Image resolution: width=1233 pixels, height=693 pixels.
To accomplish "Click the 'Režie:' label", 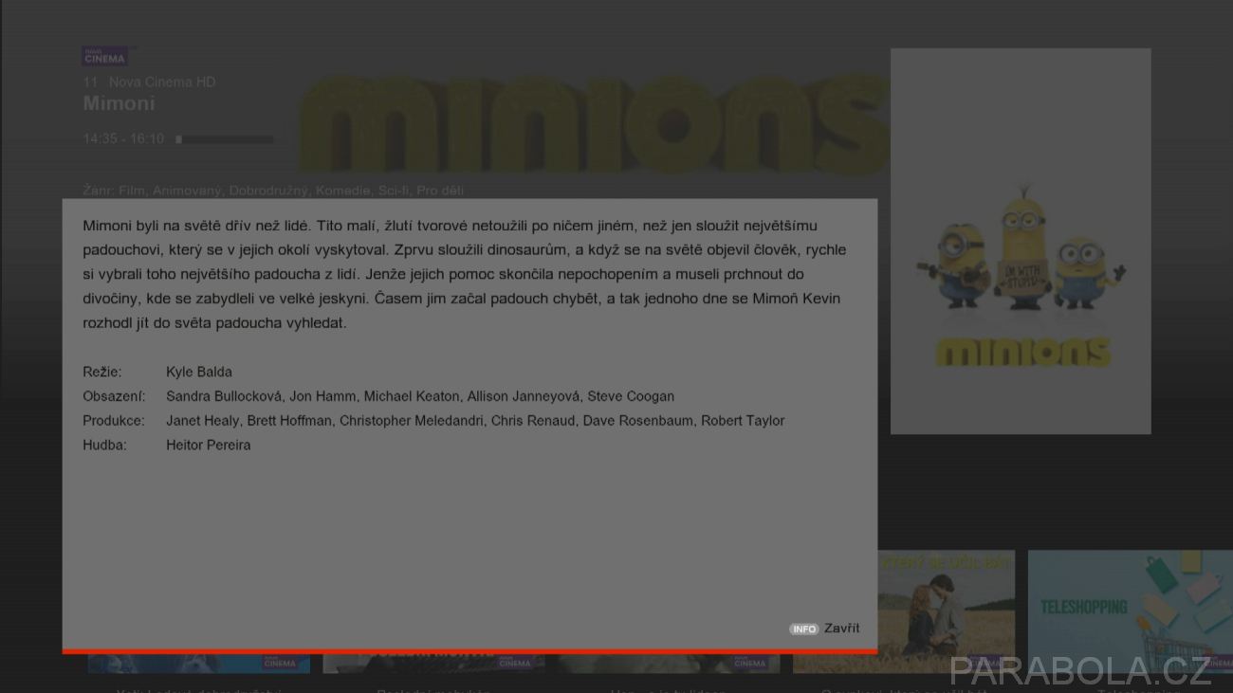I will (102, 372).
